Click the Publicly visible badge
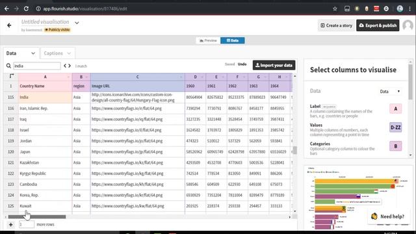 pos(57,30)
